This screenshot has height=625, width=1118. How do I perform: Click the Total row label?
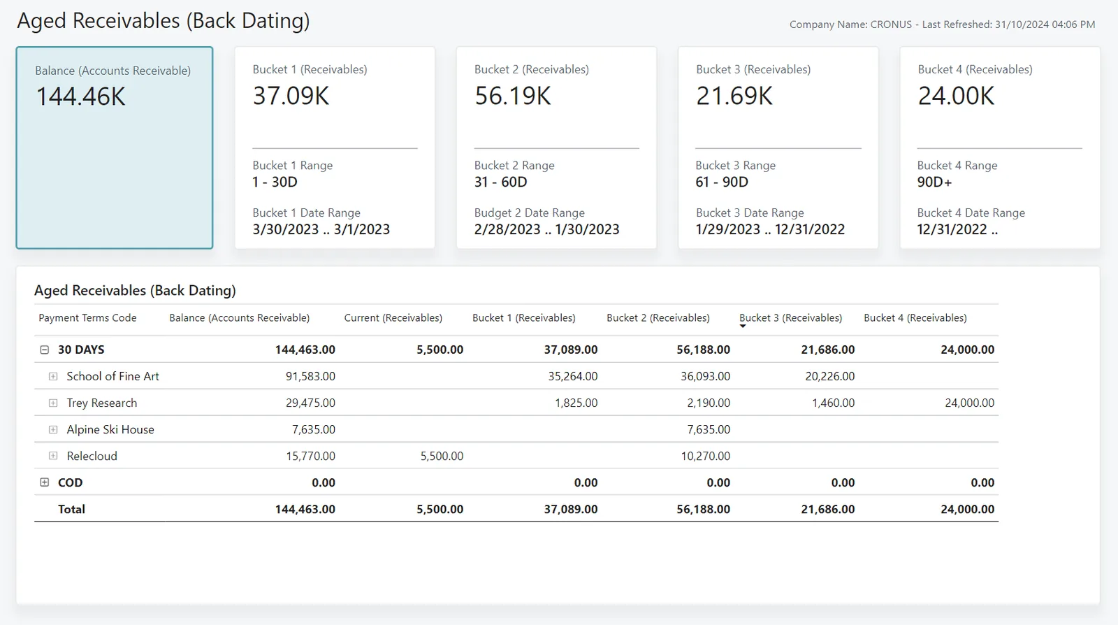71,509
